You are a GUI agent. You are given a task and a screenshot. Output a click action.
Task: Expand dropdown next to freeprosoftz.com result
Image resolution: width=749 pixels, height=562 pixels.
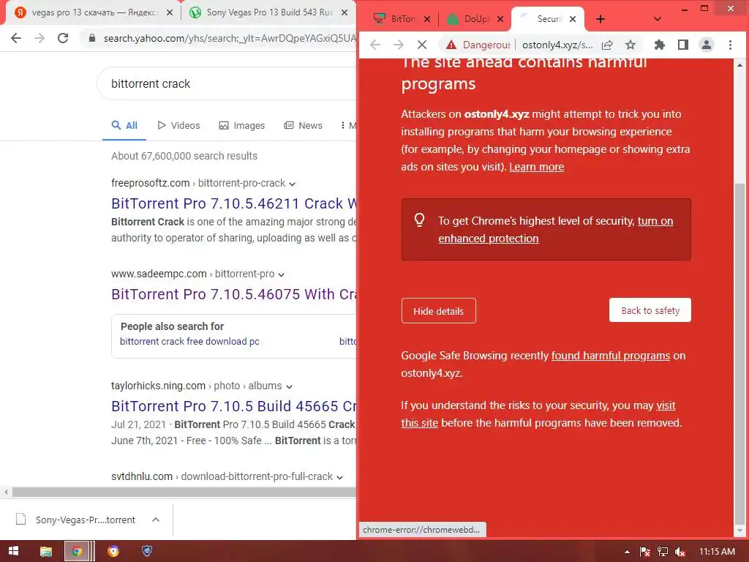[293, 184]
